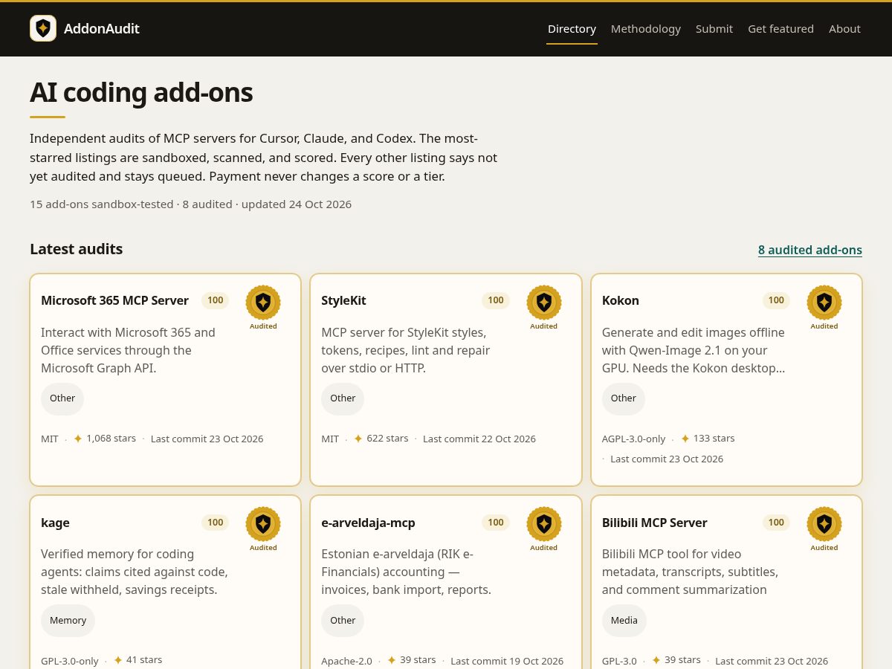892x669 pixels.
Task: Click 'Last commit 19 Oct 2026' text
Action: 507,661
